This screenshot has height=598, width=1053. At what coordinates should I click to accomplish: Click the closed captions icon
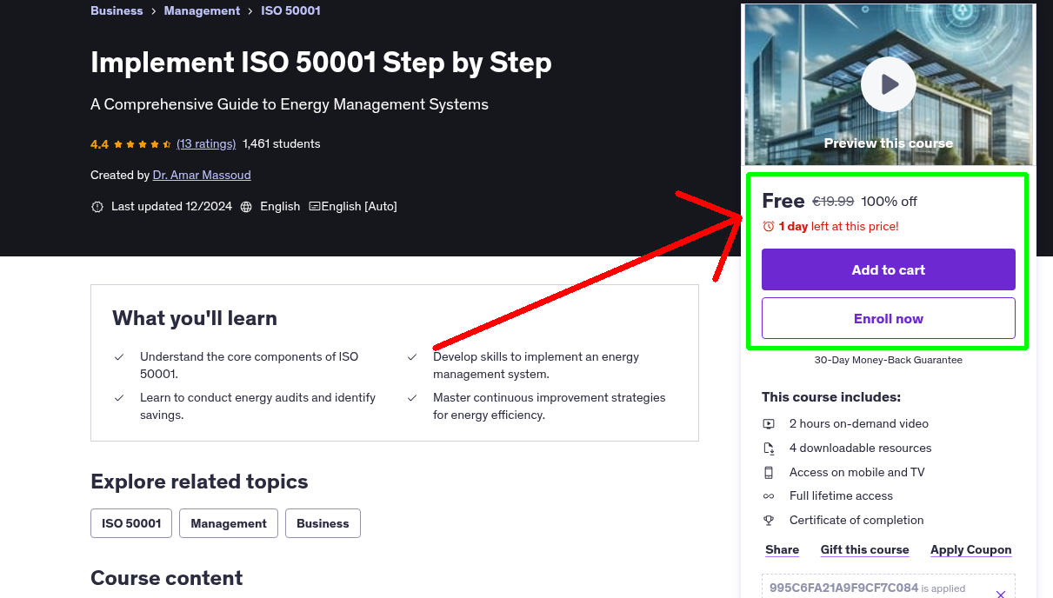click(315, 207)
